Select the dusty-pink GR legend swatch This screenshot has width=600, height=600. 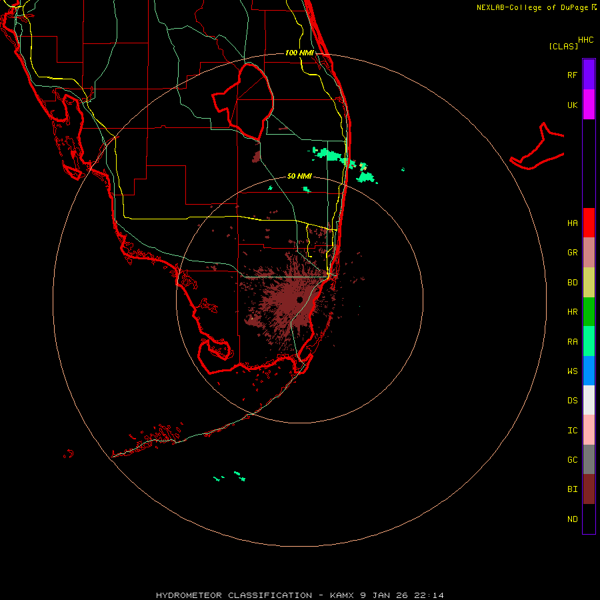[x=589, y=253]
